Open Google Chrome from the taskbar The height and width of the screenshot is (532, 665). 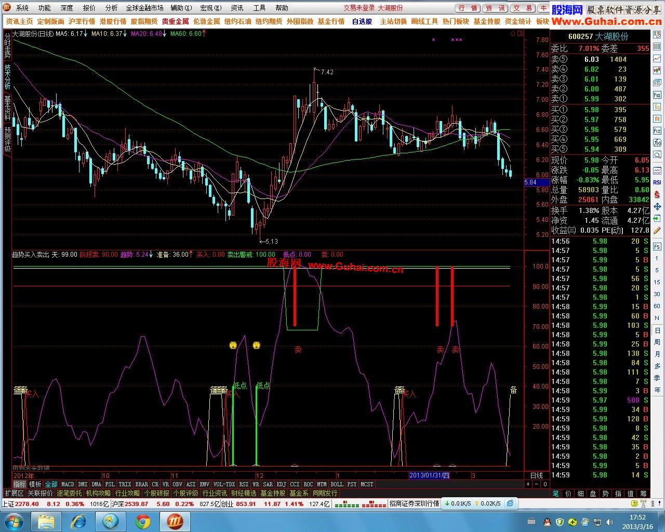(143, 521)
